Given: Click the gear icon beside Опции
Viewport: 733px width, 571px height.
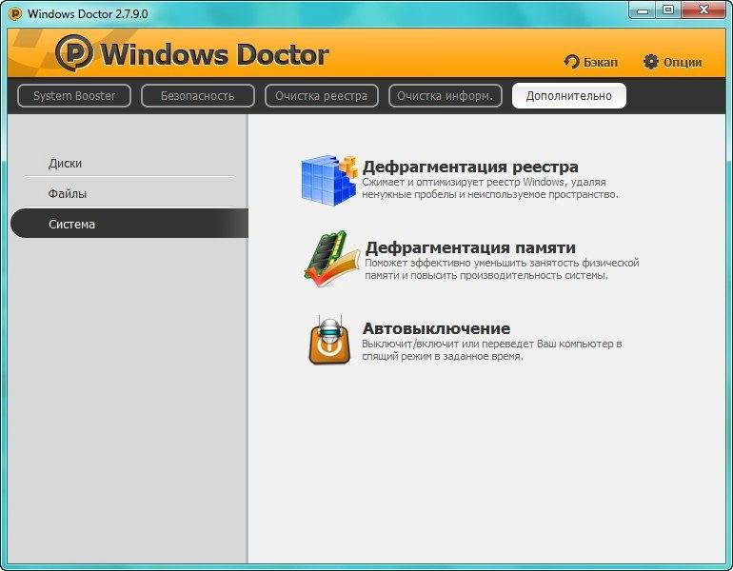Looking at the screenshot, I should [x=650, y=61].
